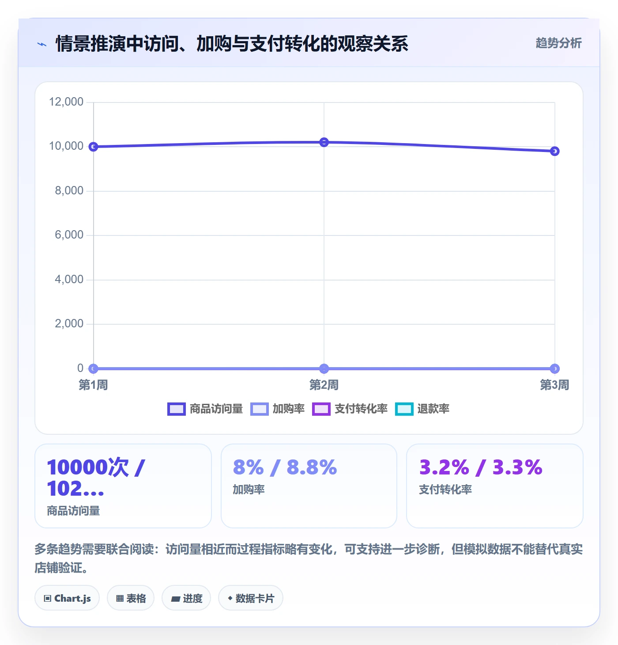The height and width of the screenshot is (645, 618).
Task: Click the 退款率 legend label text
Action: point(433,409)
